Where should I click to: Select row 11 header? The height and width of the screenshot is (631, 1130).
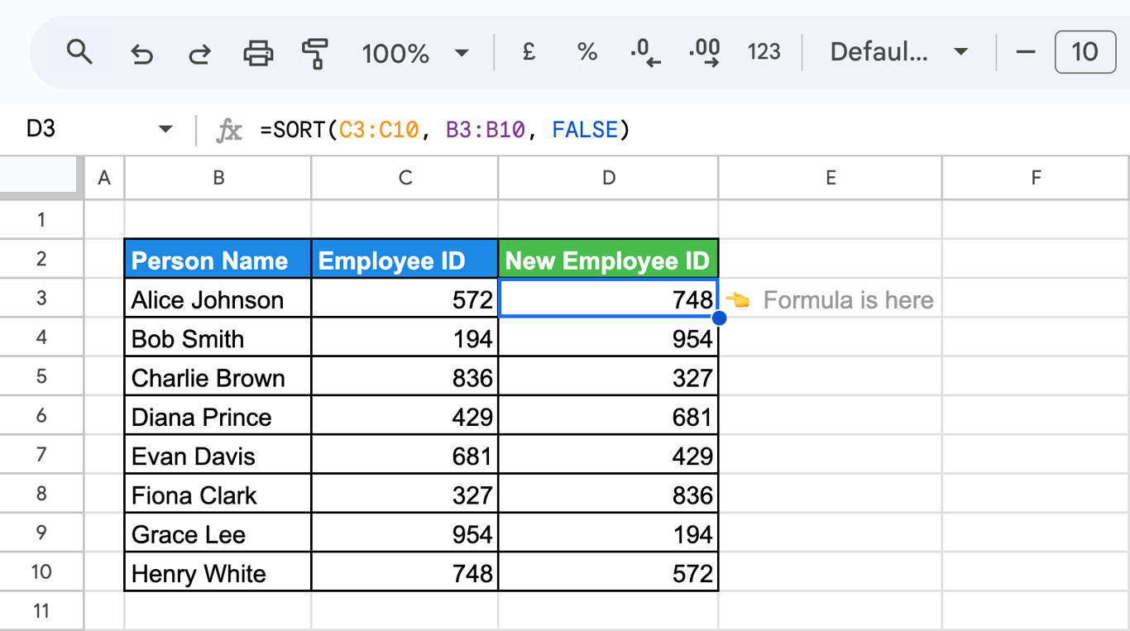point(41,611)
